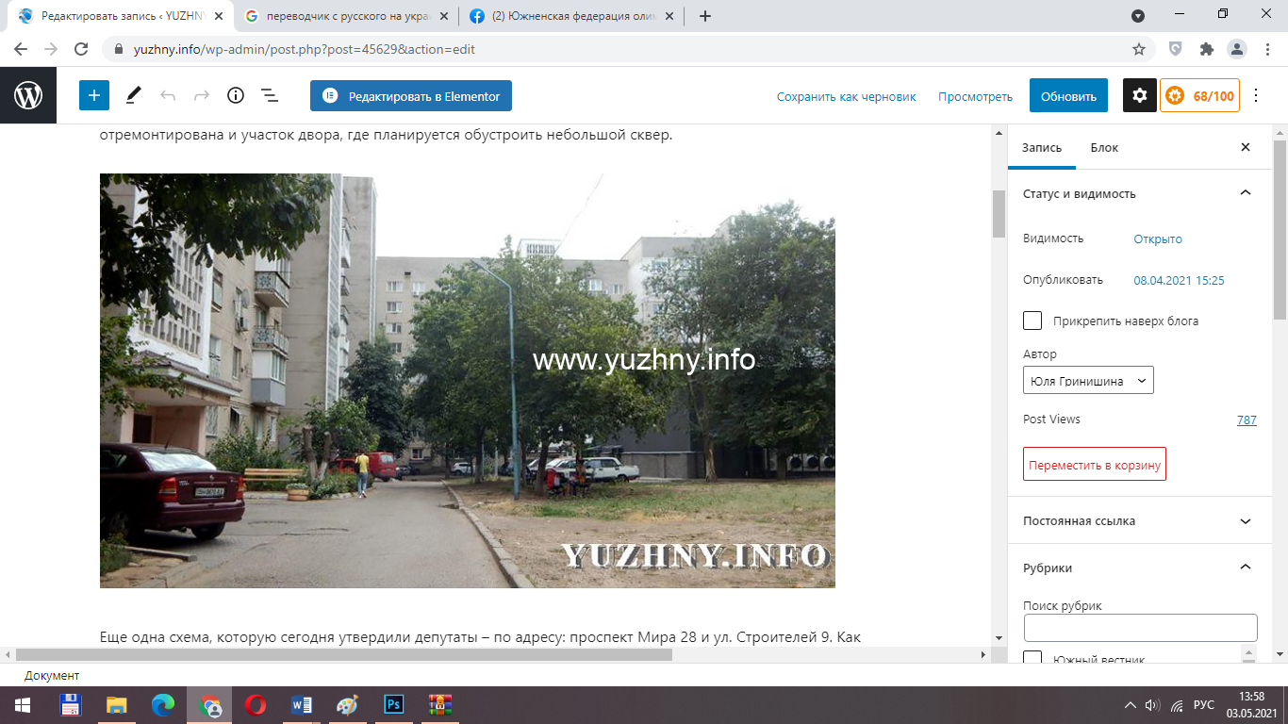Screen dimensions: 1288x724
Task: Open the Paint palette taskbar icon
Action: click(x=347, y=705)
